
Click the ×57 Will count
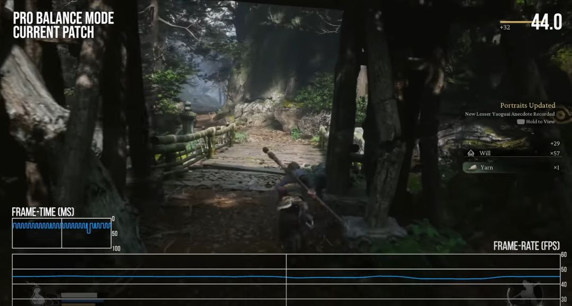coord(555,153)
